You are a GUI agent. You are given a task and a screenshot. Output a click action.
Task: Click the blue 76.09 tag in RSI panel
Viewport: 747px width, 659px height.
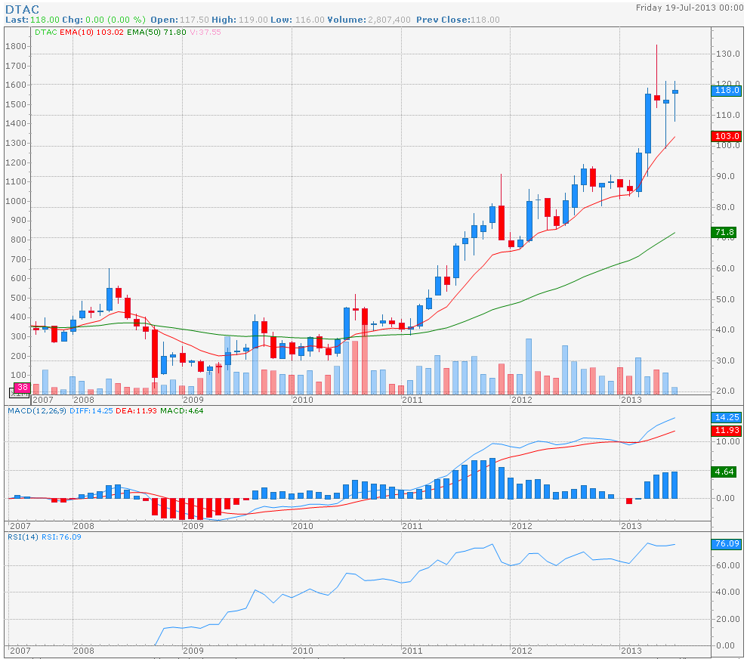click(726, 543)
